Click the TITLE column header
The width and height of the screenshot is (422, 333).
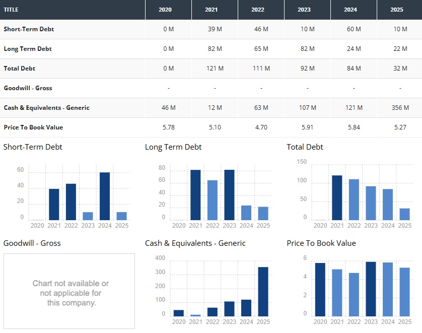(x=11, y=10)
